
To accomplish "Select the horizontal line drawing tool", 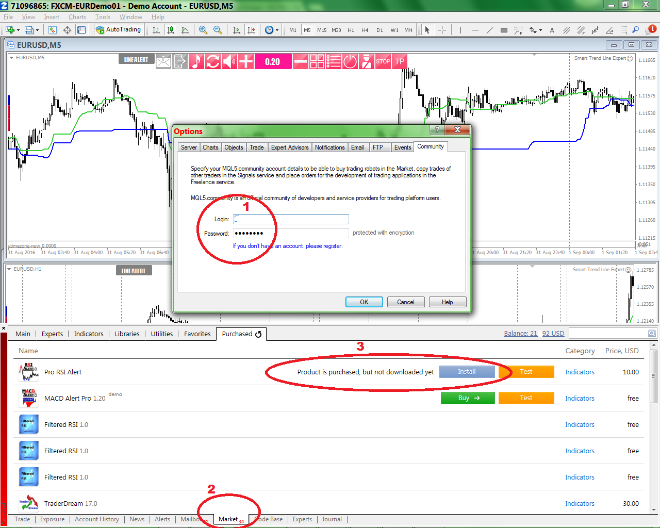I will [475, 30].
